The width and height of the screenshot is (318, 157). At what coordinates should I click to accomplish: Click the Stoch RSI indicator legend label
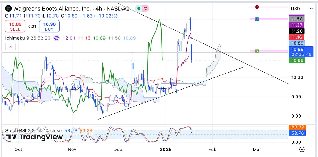pos(17,131)
